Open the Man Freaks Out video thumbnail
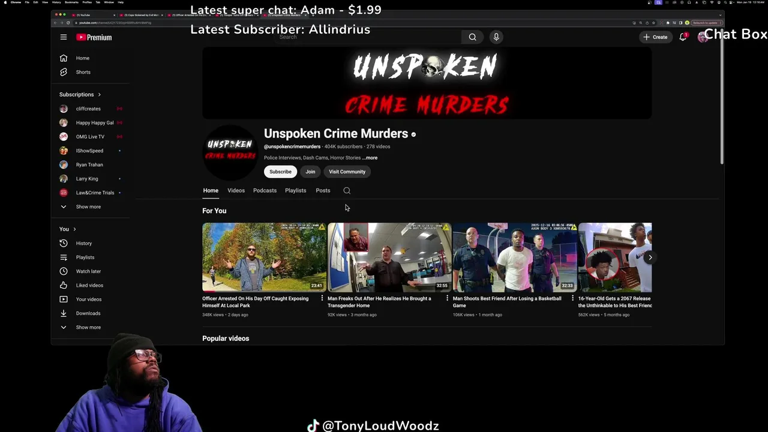768x432 pixels. (x=389, y=257)
